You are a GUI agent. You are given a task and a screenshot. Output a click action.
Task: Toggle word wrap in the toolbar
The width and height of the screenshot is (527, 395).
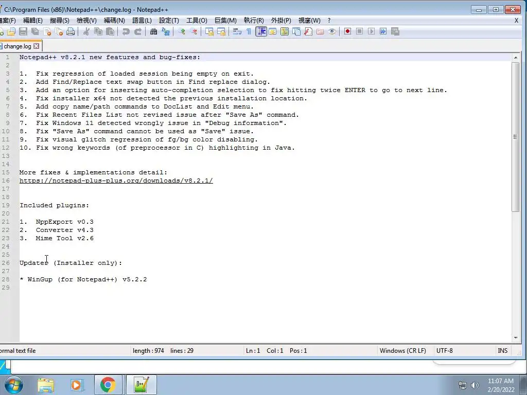pyautogui.click(x=237, y=31)
